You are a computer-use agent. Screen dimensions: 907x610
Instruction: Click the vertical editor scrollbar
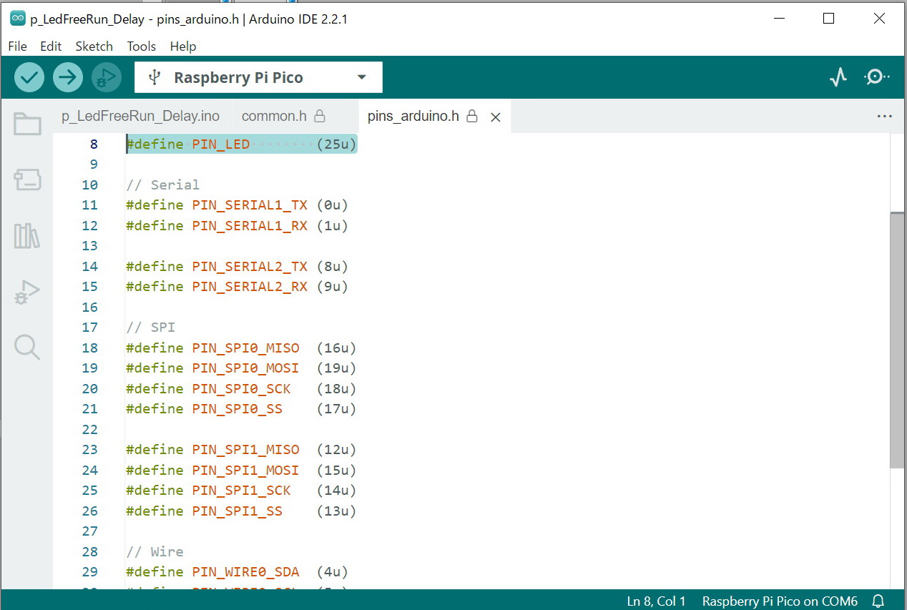[897, 340]
